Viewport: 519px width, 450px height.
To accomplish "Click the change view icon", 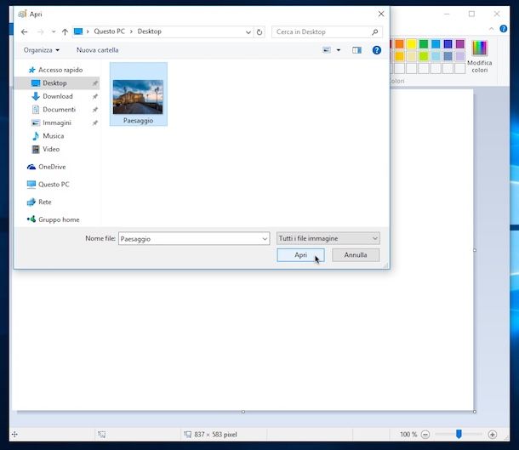I will 327,50.
